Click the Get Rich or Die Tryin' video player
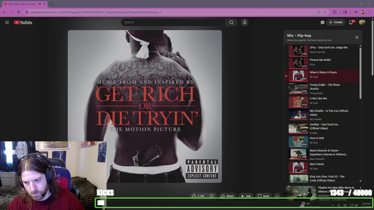374x210 pixels. pos(145,106)
